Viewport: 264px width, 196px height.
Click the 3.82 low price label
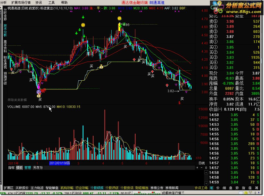(x=171, y=91)
